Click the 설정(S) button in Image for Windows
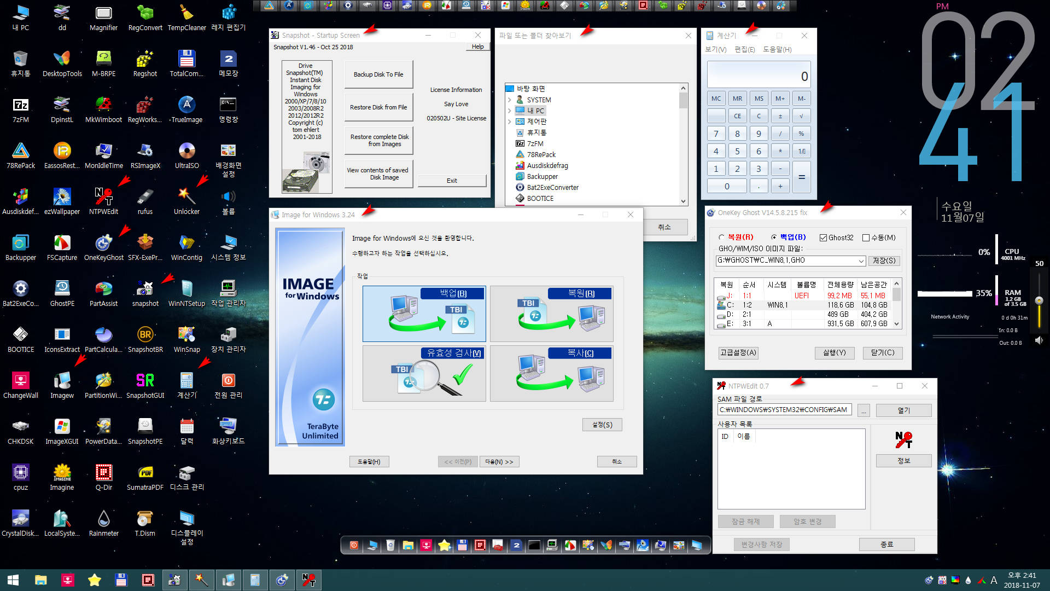 pos(602,425)
